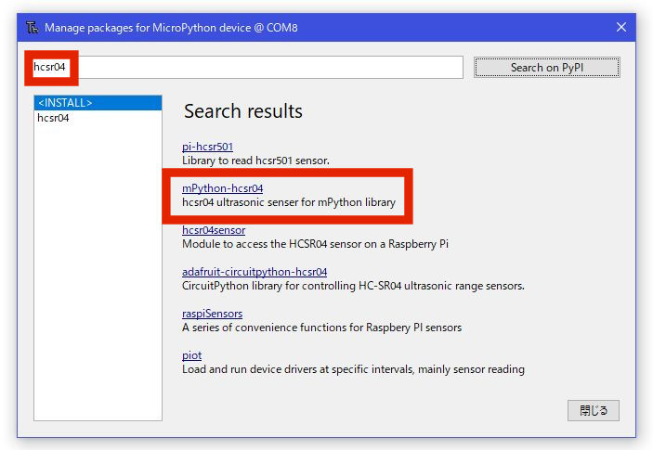Open the adafruit-circuitpython-hcsr04 link
This screenshot has height=450, width=653.
[255, 272]
